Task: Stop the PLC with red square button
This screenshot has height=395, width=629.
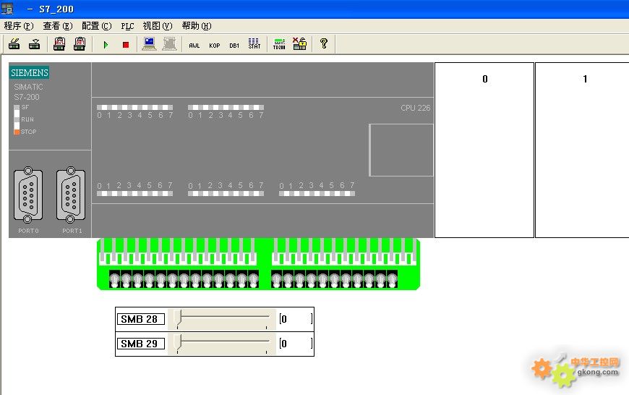Action: (126, 45)
